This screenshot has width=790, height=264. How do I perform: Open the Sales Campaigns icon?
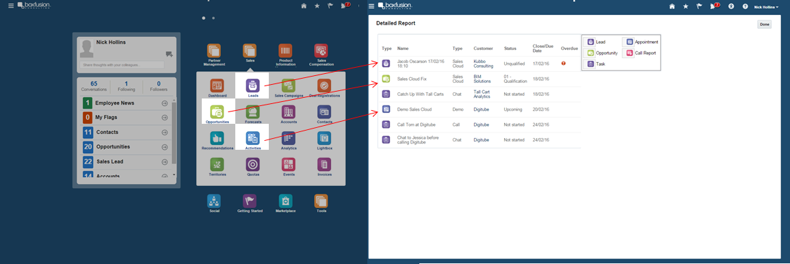289,85
